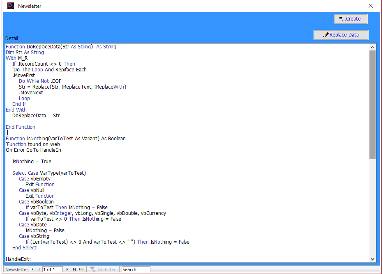
Task: Click the No Filter indicator
Action: coord(103,269)
